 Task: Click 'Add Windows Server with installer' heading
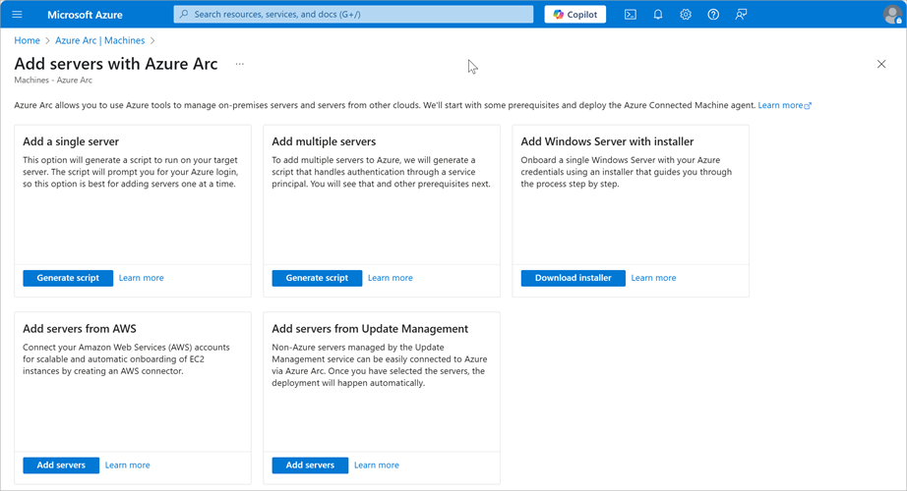point(607,141)
